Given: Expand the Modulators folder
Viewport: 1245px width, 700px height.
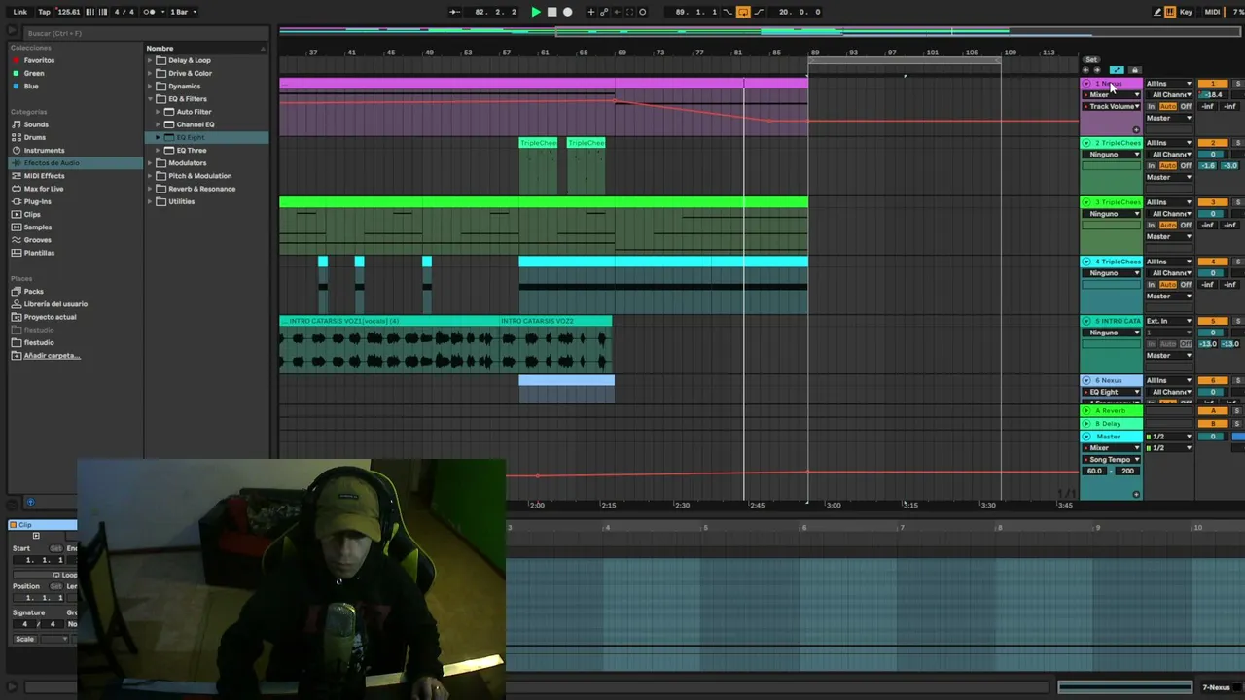Looking at the screenshot, I should [151, 163].
